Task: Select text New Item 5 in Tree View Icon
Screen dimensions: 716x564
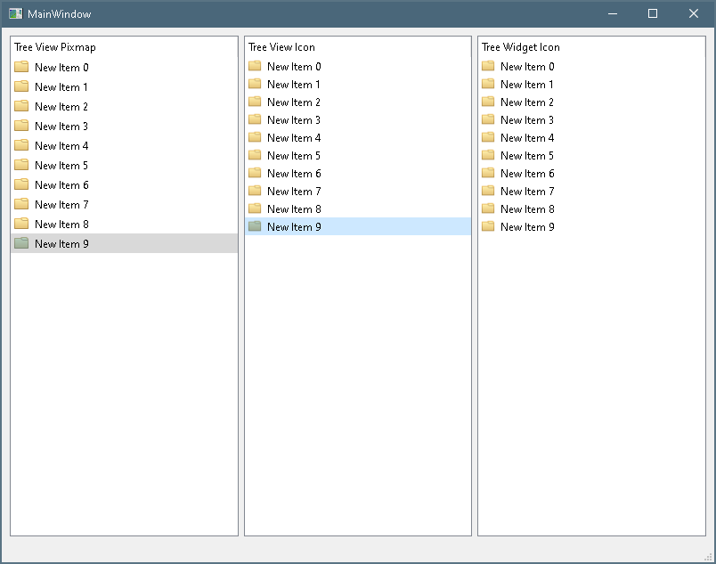Action: click(294, 156)
